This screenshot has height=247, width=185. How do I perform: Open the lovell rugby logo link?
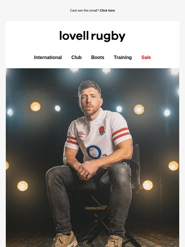click(x=92, y=36)
